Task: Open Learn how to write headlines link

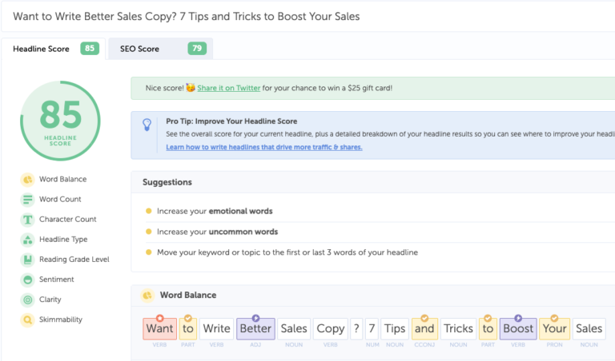Action: [x=264, y=147]
